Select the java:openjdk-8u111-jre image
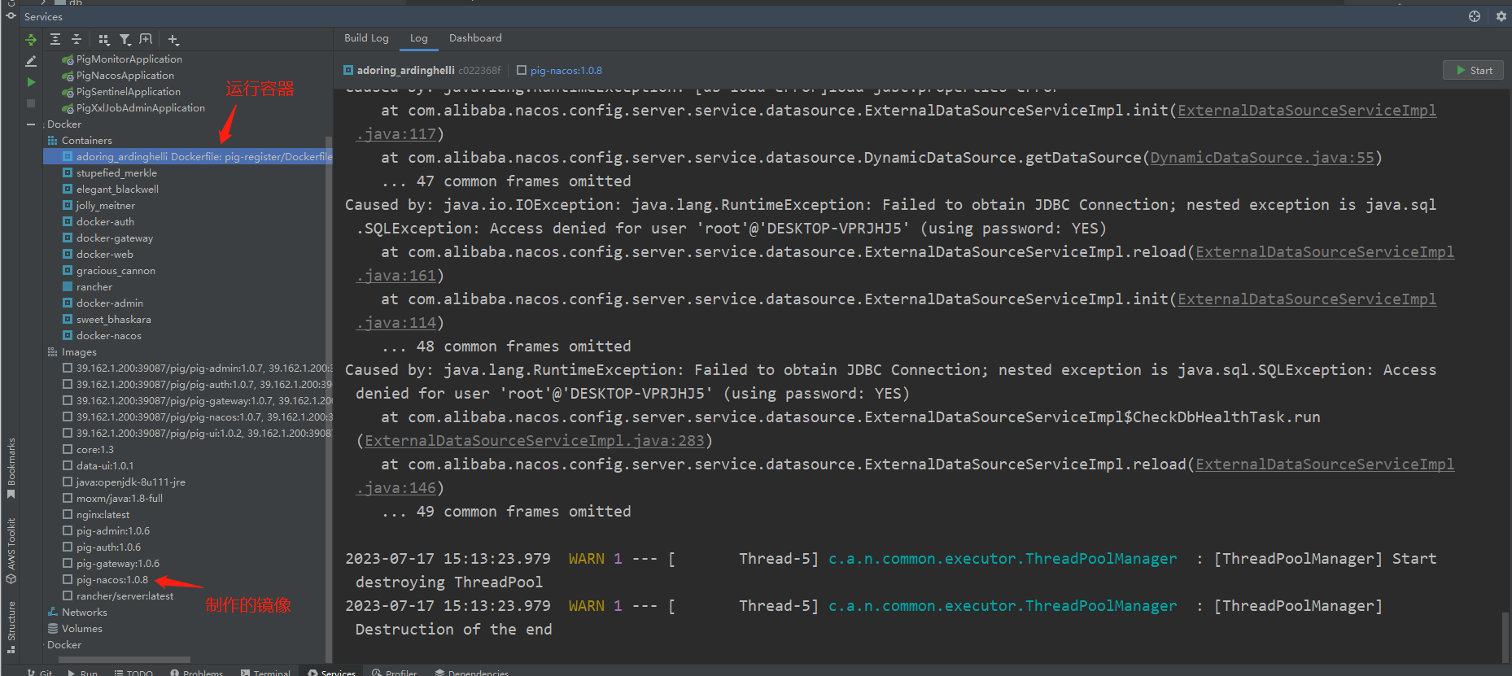This screenshot has height=676, width=1512. [130, 482]
